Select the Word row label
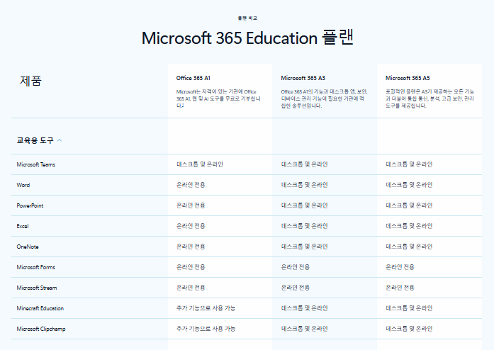The height and width of the screenshot is (350, 494). point(23,185)
